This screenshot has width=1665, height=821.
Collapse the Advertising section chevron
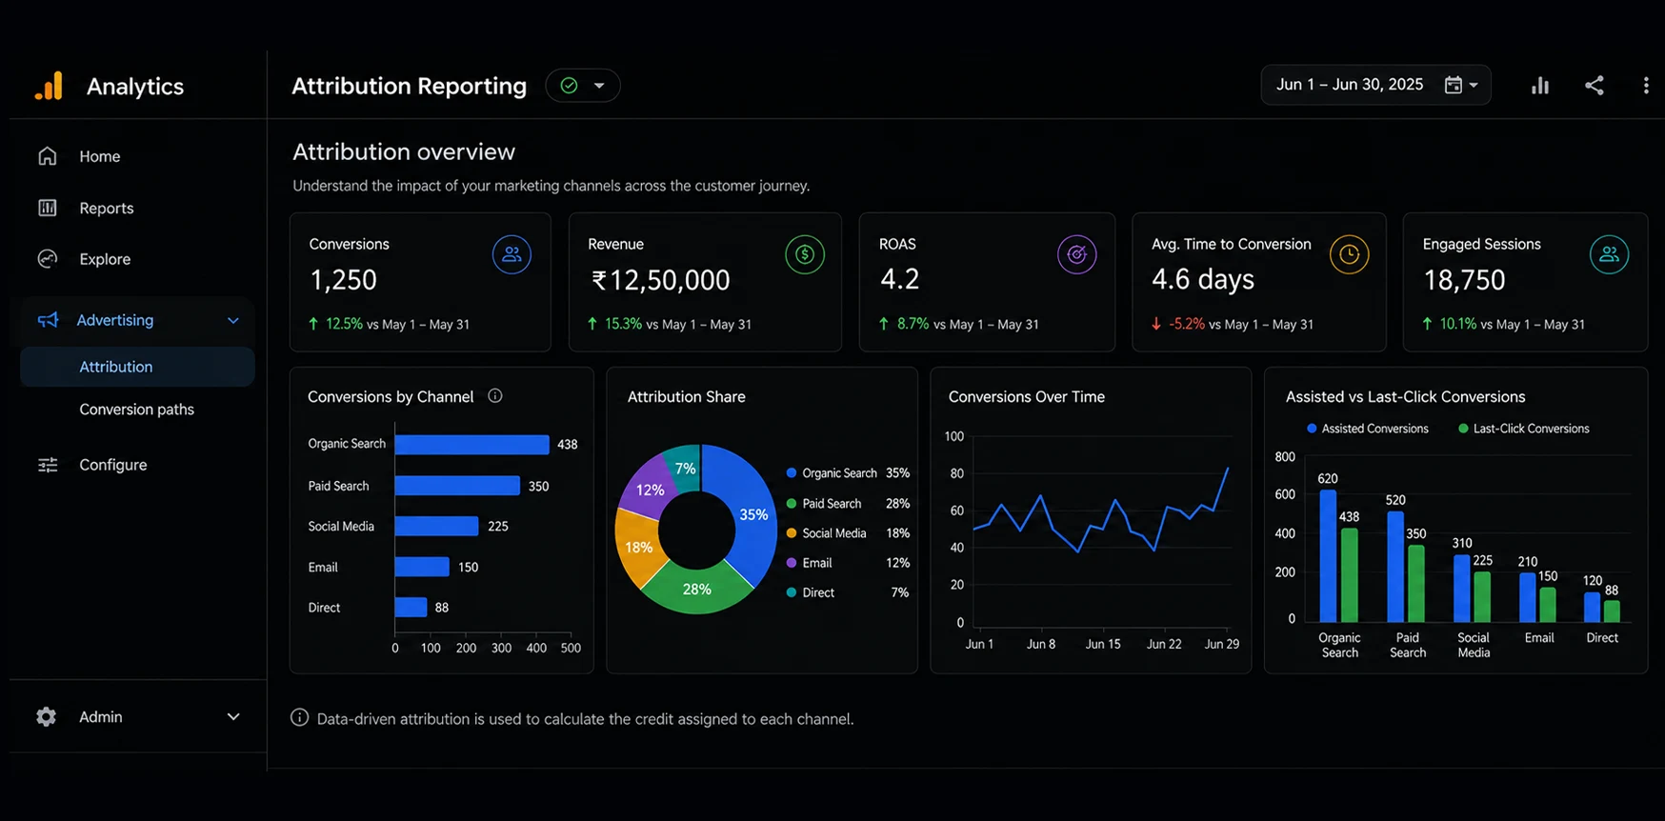click(233, 321)
